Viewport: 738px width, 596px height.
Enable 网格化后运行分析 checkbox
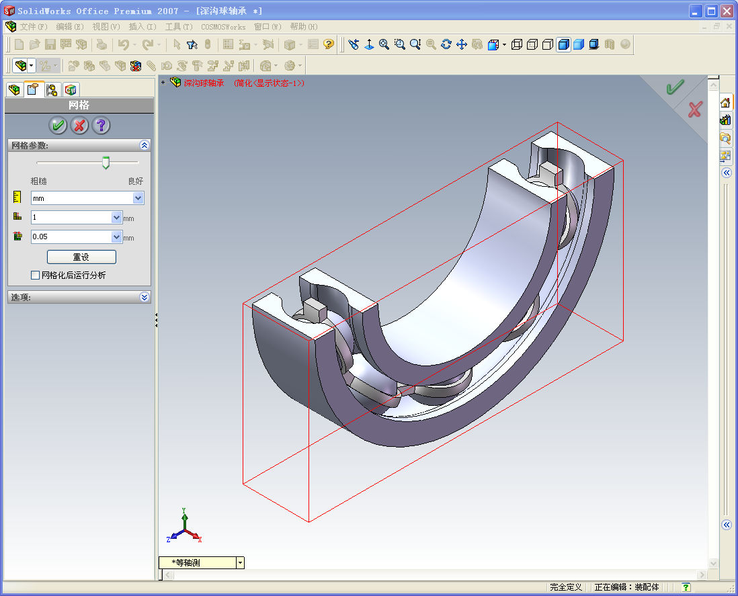36,275
